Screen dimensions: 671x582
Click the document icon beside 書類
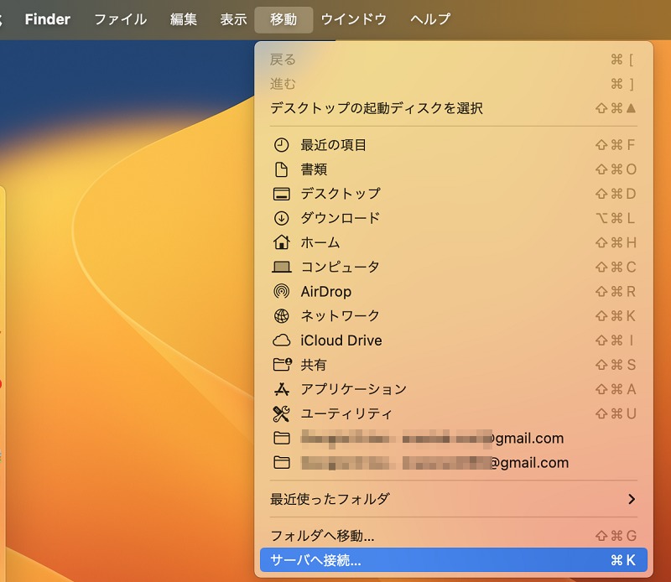pyautogui.click(x=281, y=169)
